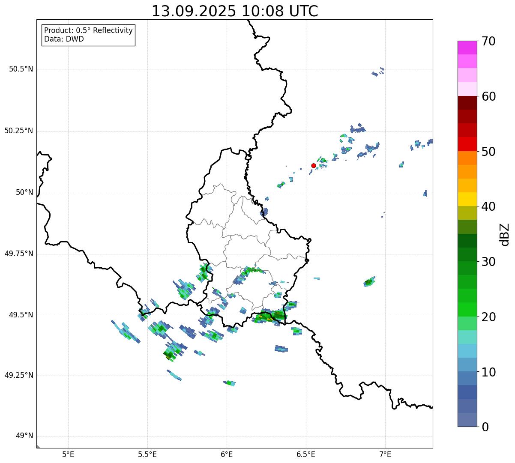The height and width of the screenshot is (463, 515).
Task: Choose the bright green colorbar segment at 20
Action: point(467,309)
